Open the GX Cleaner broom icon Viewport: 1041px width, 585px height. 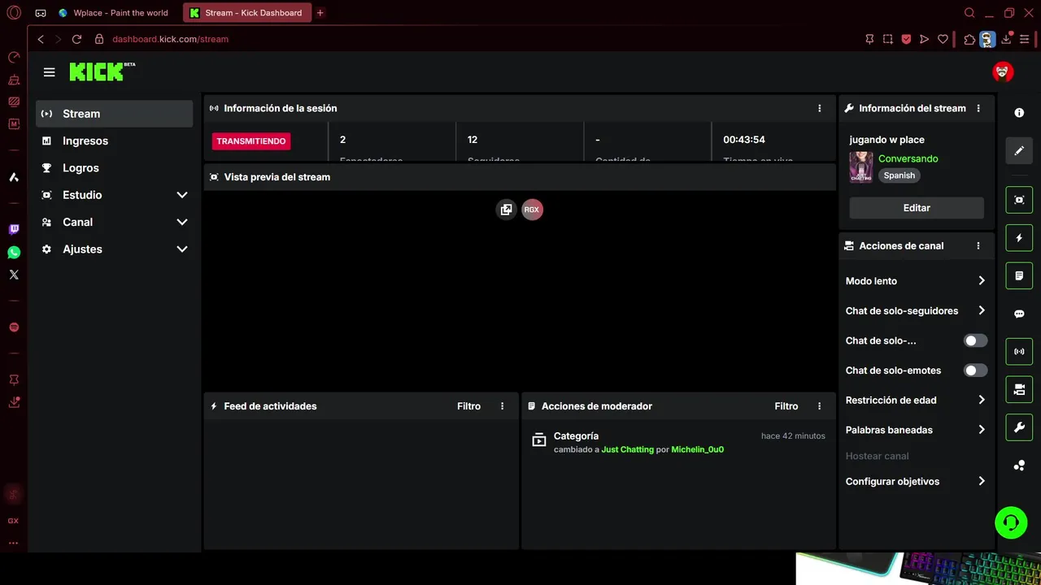[14, 80]
